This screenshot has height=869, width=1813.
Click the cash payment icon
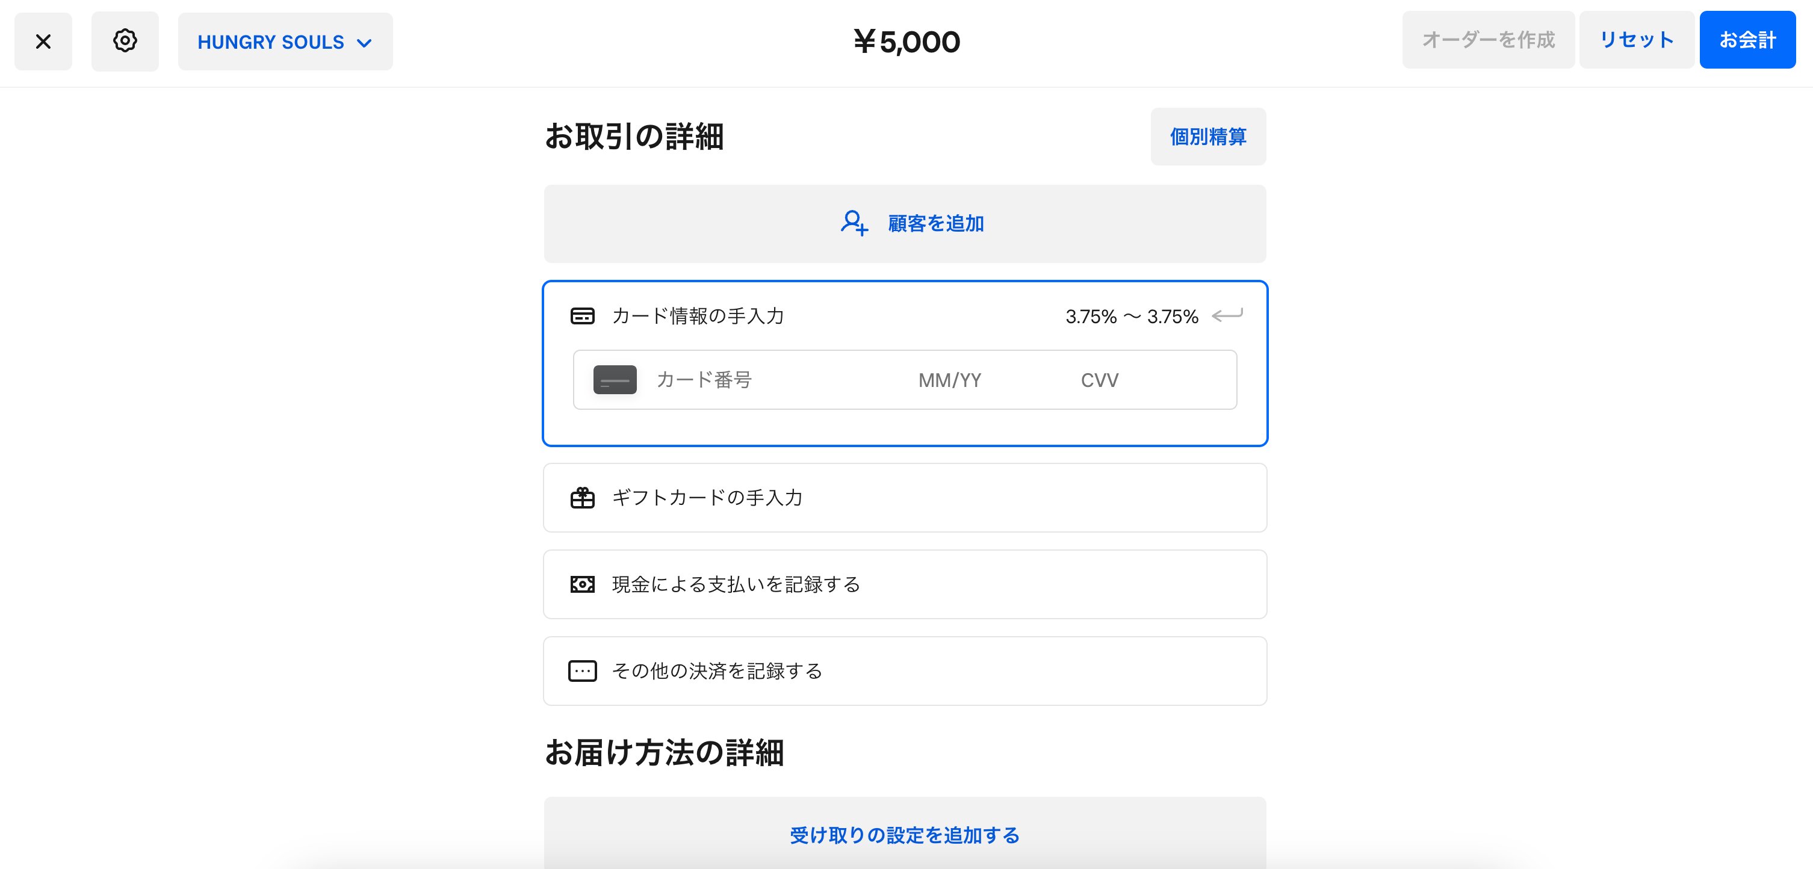point(583,584)
